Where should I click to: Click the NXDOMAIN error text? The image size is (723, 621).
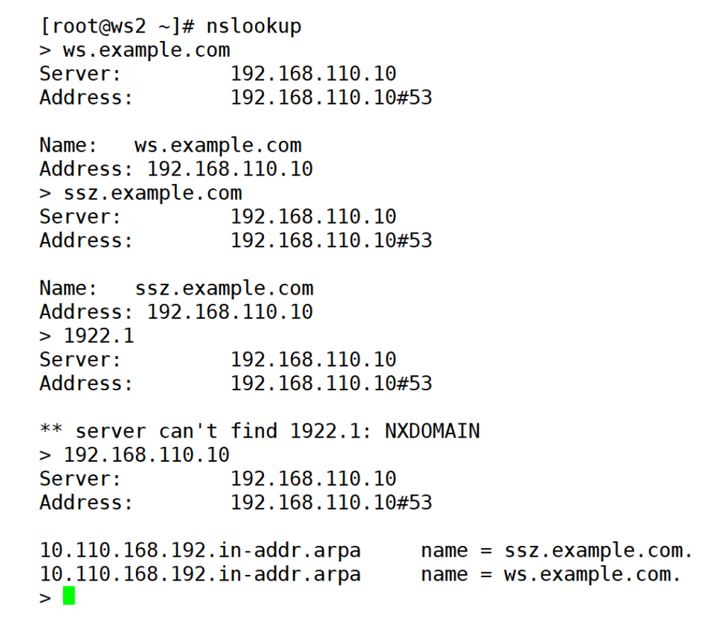click(x=432, y=431)
